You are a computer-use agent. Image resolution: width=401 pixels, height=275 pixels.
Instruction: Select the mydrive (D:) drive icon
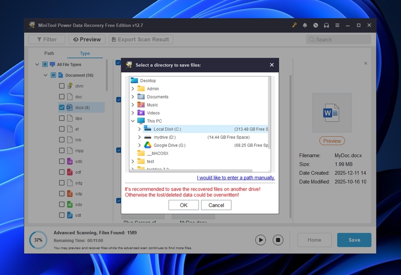coord(148,137)
